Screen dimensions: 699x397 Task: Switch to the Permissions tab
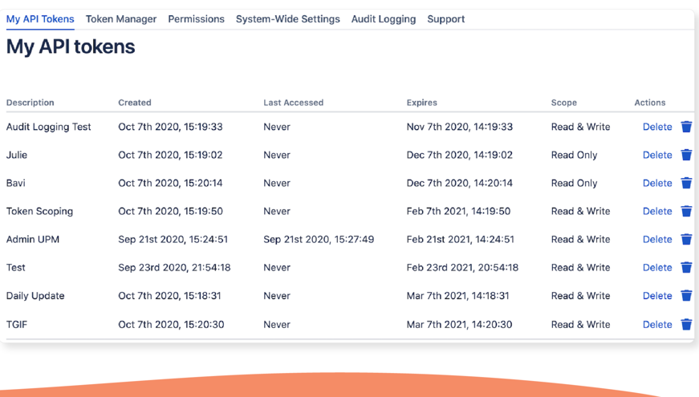click(x=196, y=19)
